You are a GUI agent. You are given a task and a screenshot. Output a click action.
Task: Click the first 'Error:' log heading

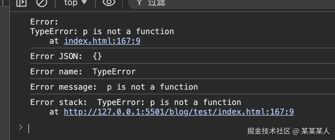point(44,22)
